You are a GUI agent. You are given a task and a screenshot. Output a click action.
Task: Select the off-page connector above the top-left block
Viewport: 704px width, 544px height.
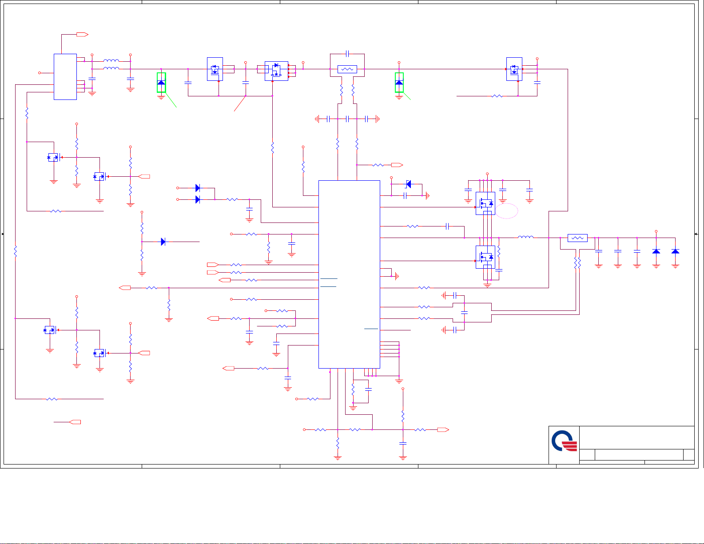(x=83, y=34)
